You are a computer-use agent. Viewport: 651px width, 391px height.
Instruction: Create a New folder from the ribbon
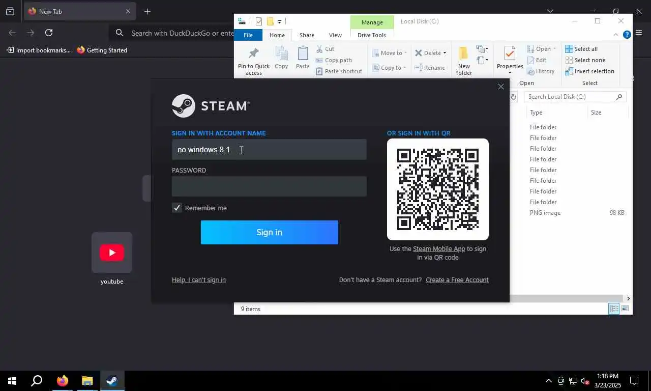464,61
